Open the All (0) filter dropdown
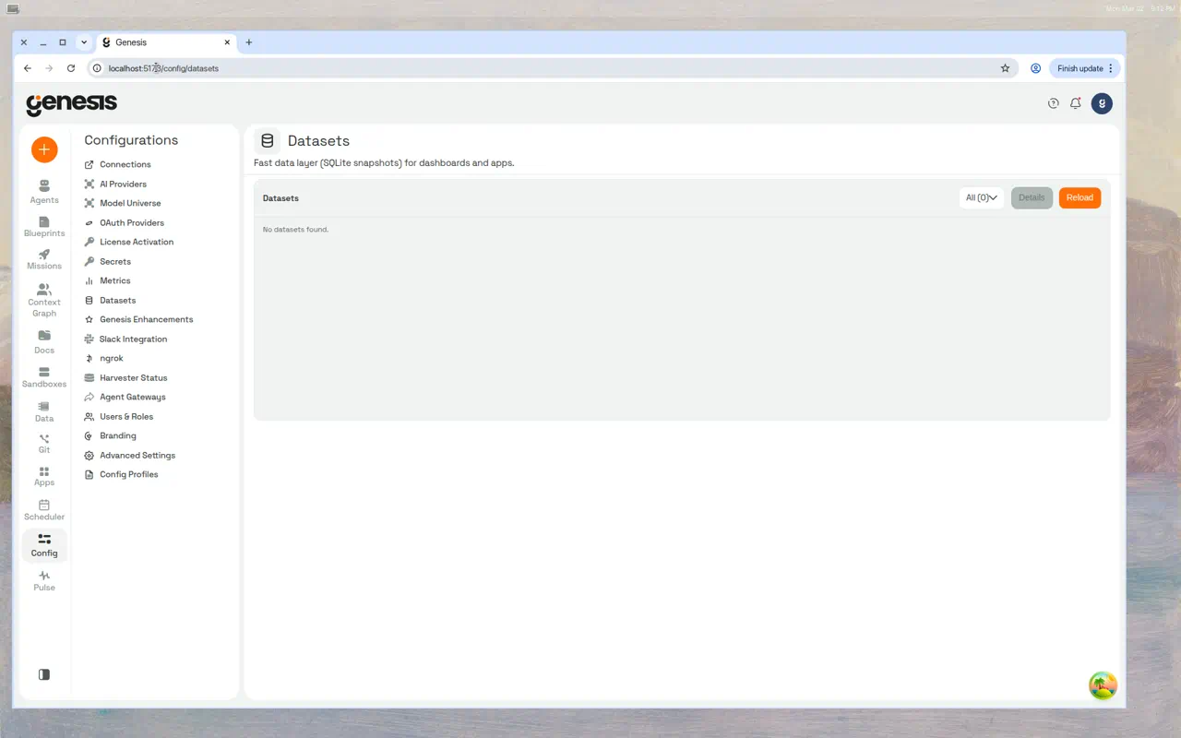Viewport: 1181px width, 738px height. pyautogui.click(x=982, y=197)
